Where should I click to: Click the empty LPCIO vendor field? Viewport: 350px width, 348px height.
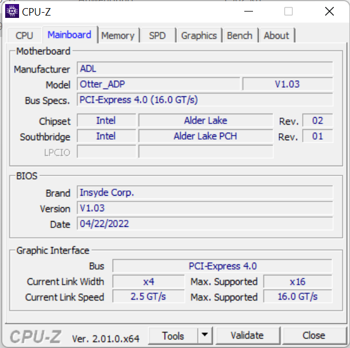tap(106, 151)
